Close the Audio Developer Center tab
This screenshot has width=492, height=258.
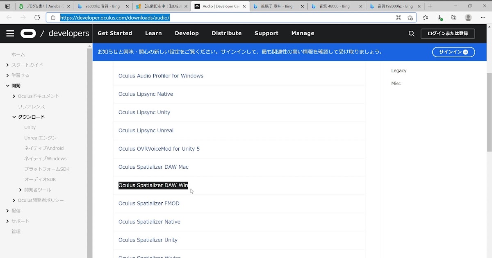click(x=244, y=7)
